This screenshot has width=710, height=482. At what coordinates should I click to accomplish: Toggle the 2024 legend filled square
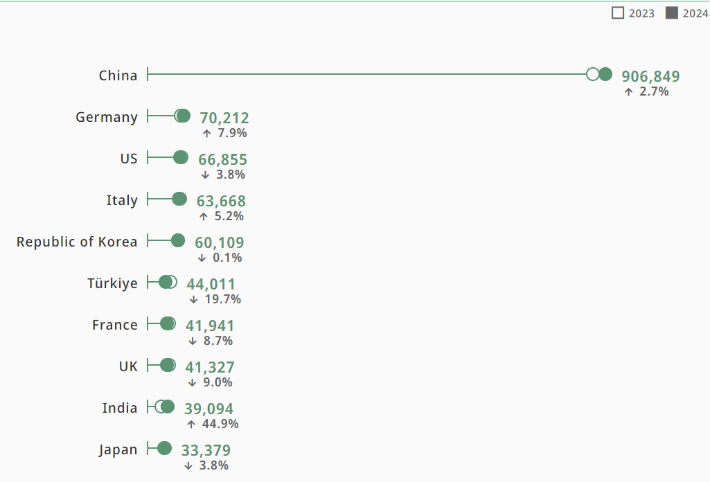(x=671, y=13)
